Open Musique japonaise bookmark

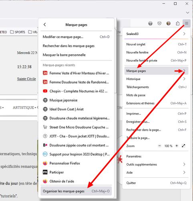76,100
